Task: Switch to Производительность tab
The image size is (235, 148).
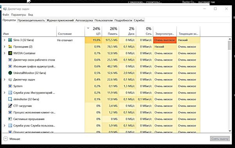Action: (x=31, y=20)
